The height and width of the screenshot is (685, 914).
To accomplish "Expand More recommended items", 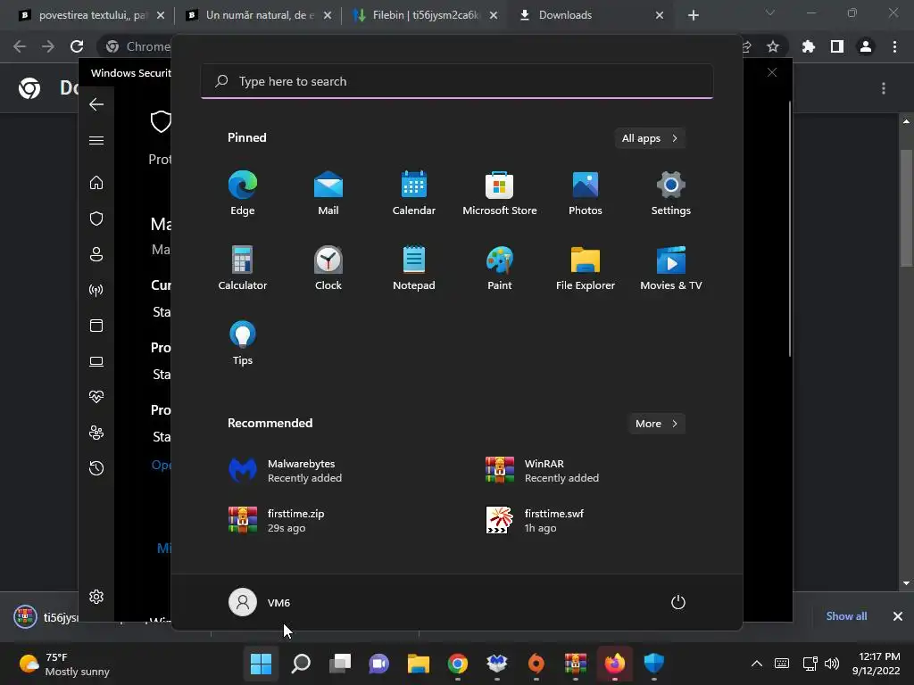I will coord(657,424).
